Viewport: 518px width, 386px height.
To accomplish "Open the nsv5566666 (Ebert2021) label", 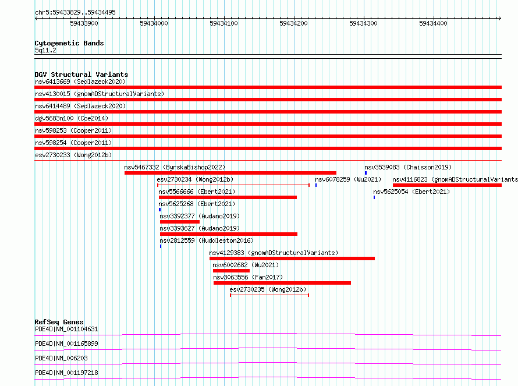I will tap(197, 192).
